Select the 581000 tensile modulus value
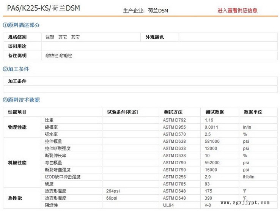Viewport: 280px width, 211px height. coord(212,141)
